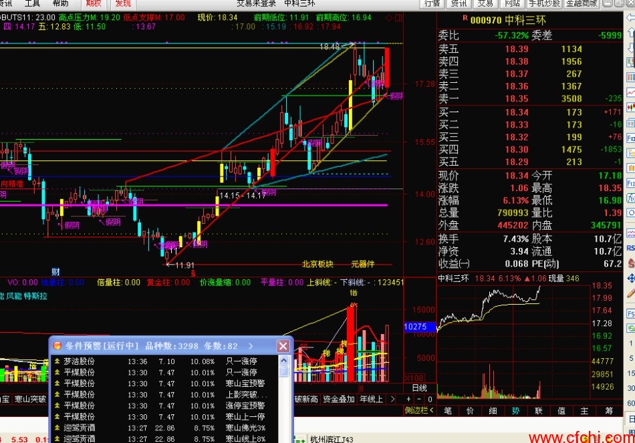This screenshot has width=635, height=443.
Task: Select the 迎驾贡酒 寒山佛光3% alert row
Action: pos(165,428)
